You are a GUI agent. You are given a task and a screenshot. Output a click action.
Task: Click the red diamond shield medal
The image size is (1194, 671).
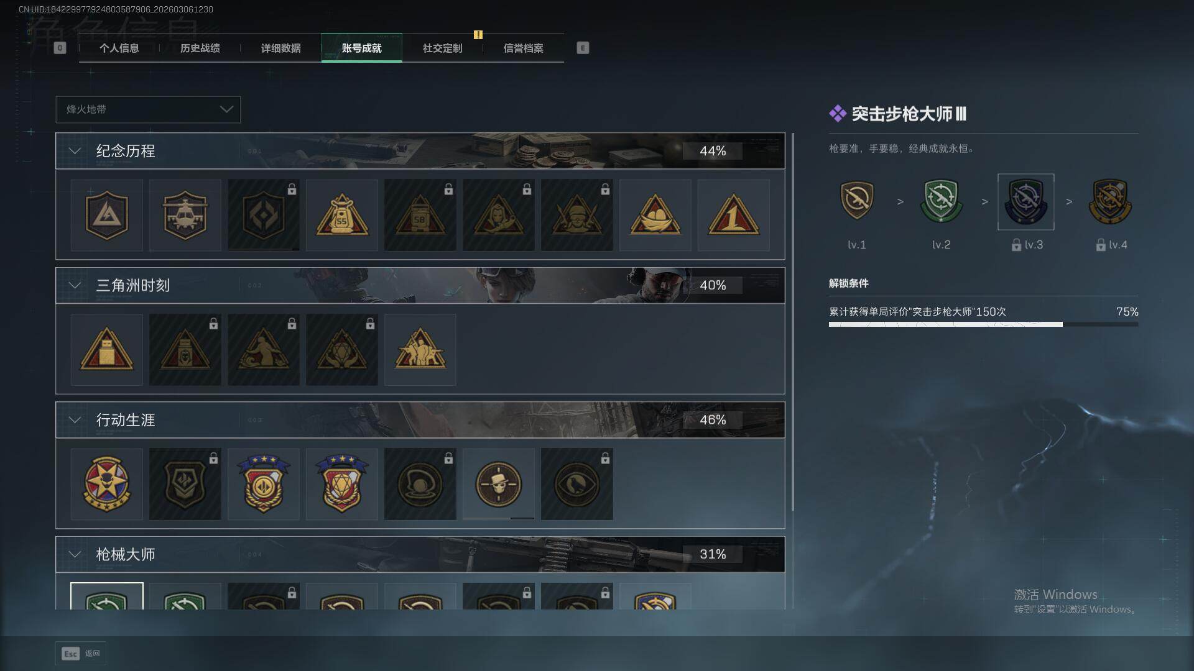341,484
